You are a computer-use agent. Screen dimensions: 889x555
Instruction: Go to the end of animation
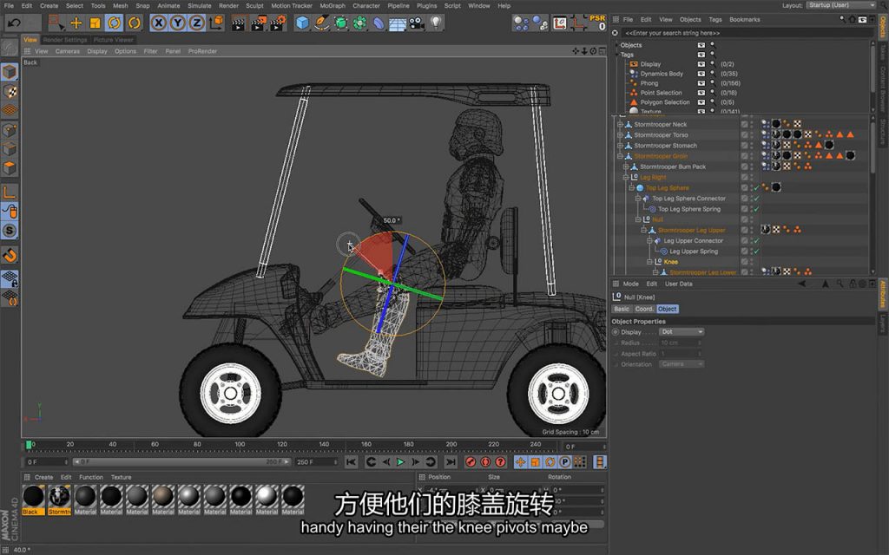(451, 462)
